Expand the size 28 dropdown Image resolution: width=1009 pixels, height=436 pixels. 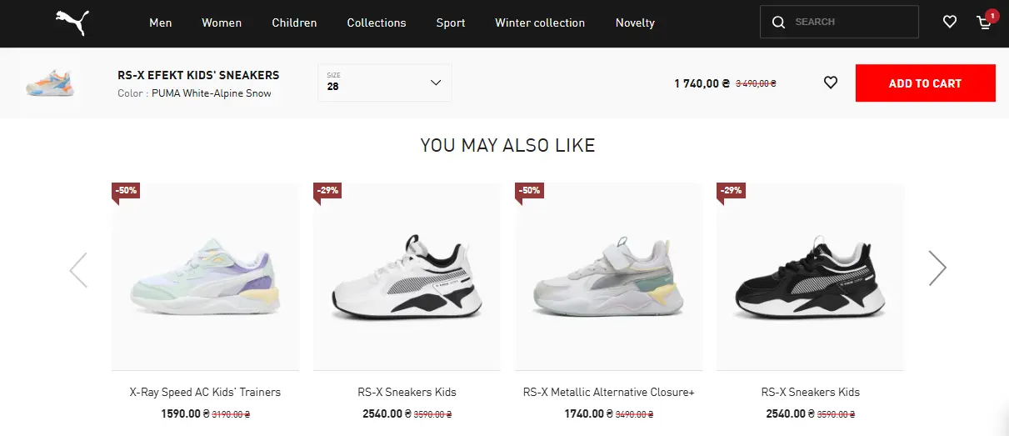385,83
